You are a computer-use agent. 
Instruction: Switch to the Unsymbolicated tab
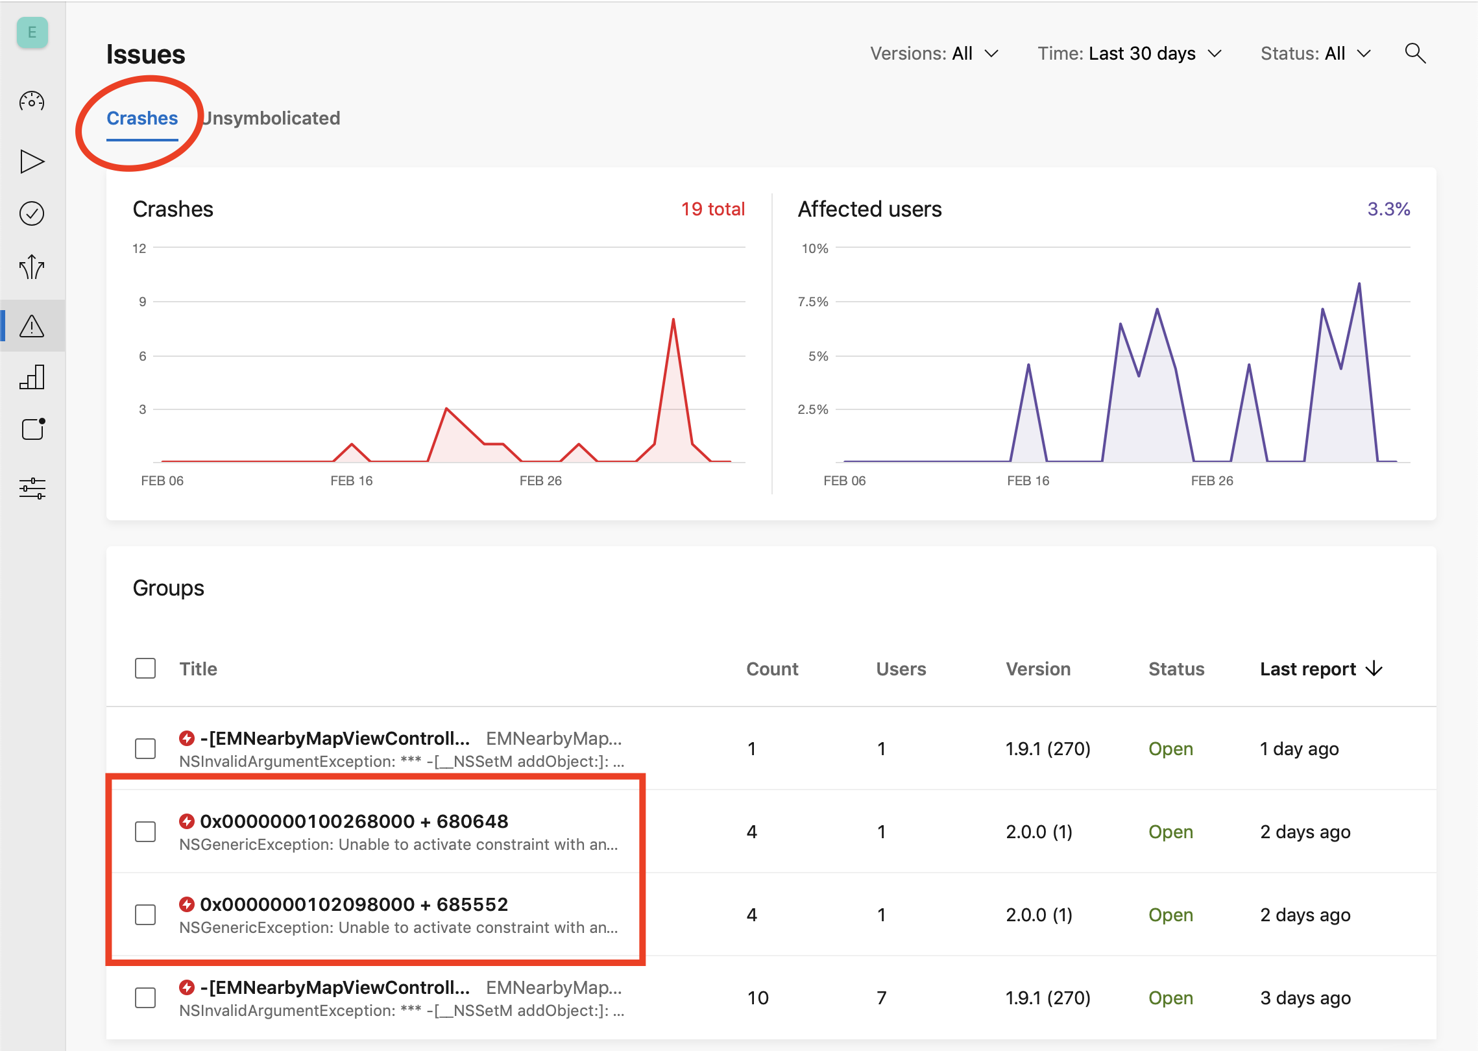pos(271,118)
